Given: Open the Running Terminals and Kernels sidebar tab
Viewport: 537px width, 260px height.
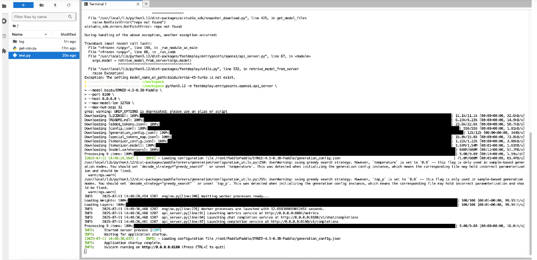Looking at the screenshot, I should [4, 21].
